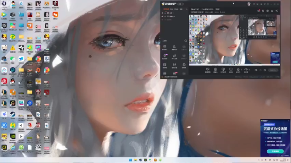The height and width of the screenshot is (163, 291).
Task: Open the Origin desktop icon
Action: pyautogui.click(x=38, y=71)
